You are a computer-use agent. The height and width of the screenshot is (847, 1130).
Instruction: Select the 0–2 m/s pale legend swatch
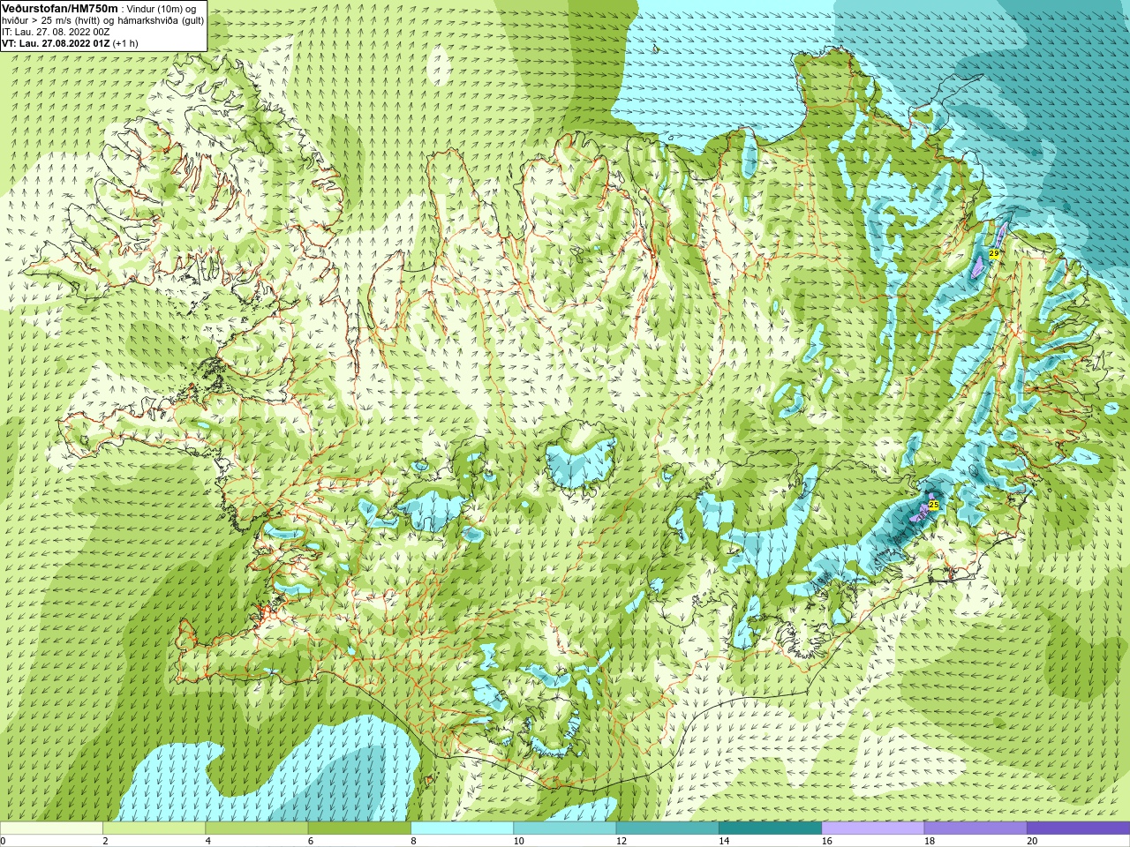51,828
